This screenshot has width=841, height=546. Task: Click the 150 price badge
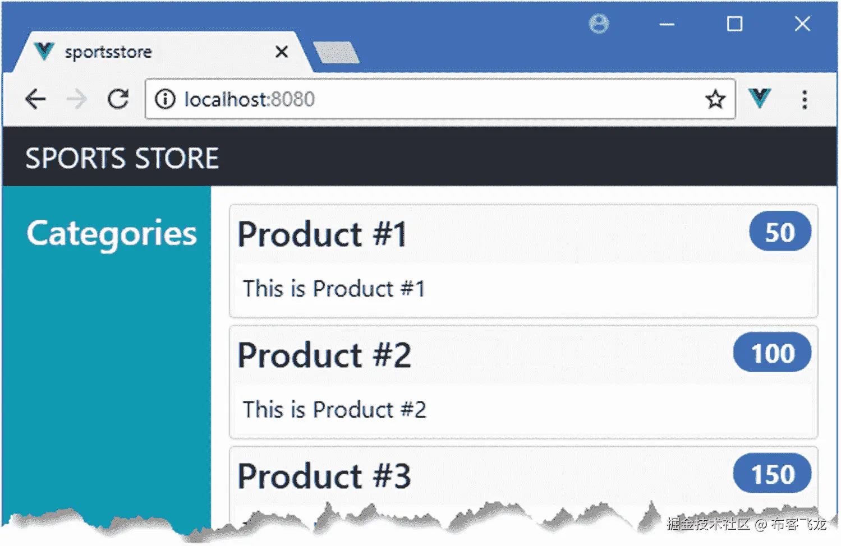click(772, 474)
